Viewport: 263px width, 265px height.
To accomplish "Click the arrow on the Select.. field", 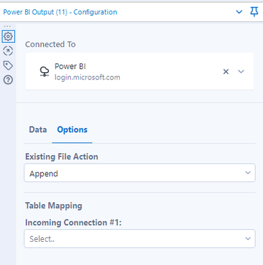I will pos(248,238).
